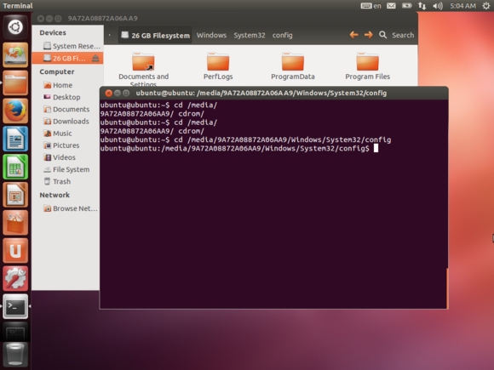Open the PerfLogs folder
The image size is (494, 370).
(x=218, y=66)
